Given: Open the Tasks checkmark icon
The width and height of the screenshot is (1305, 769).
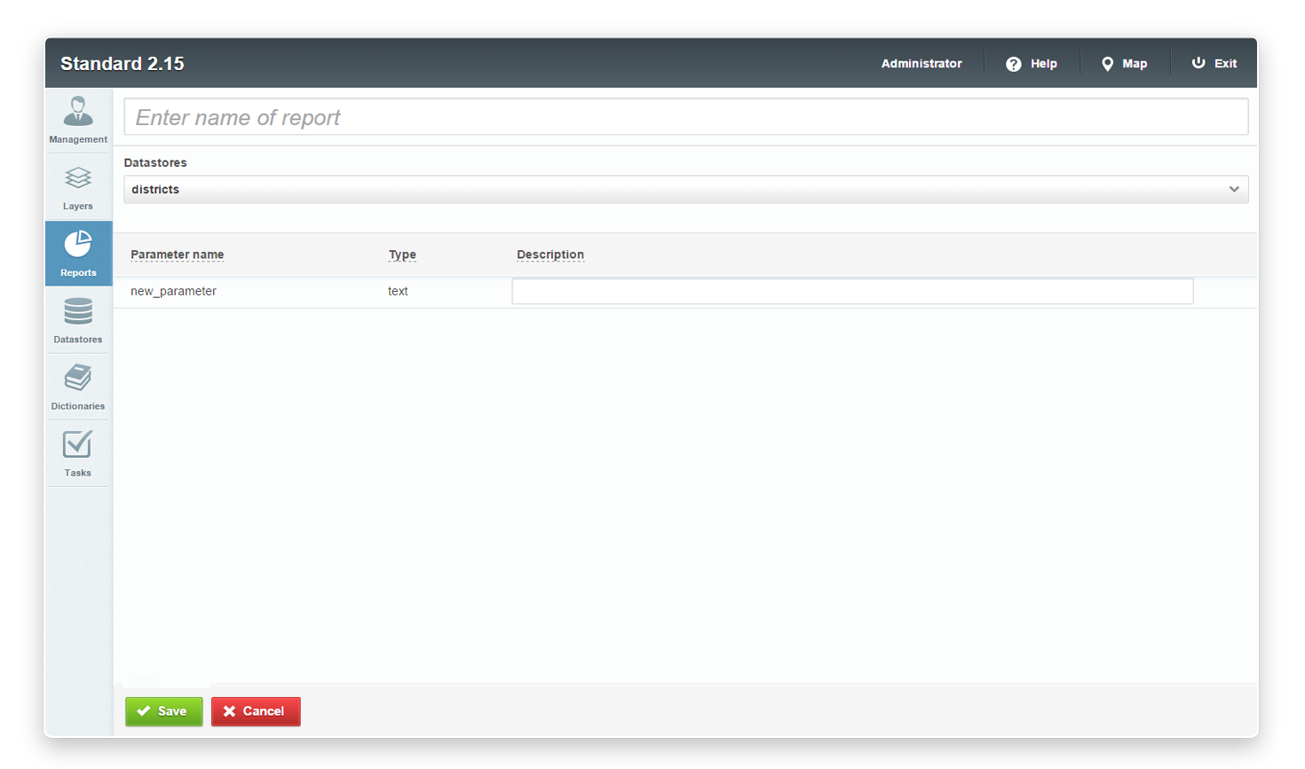Looking at the screenshot, I should (78, 444).
